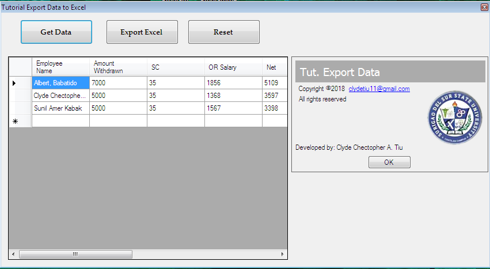This screenshot has height=269, width=490.
Task: Select Clyde's 5000 amount withdrawn cell
Action: coord(118,96)
